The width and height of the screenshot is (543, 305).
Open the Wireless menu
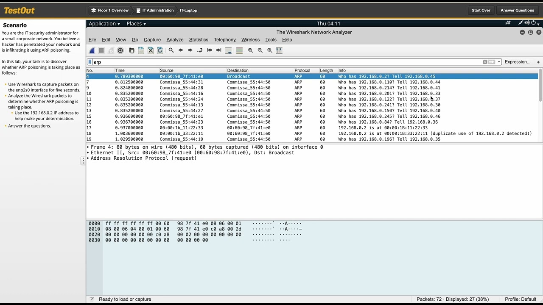(250, 40)
